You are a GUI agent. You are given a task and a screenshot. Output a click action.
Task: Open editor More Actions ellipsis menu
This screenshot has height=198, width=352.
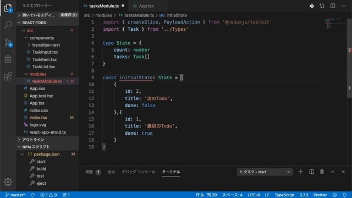click(x=343, y=6)
